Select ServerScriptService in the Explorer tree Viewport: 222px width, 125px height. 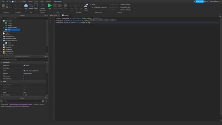pyautogui.click(x=11, y=41)
